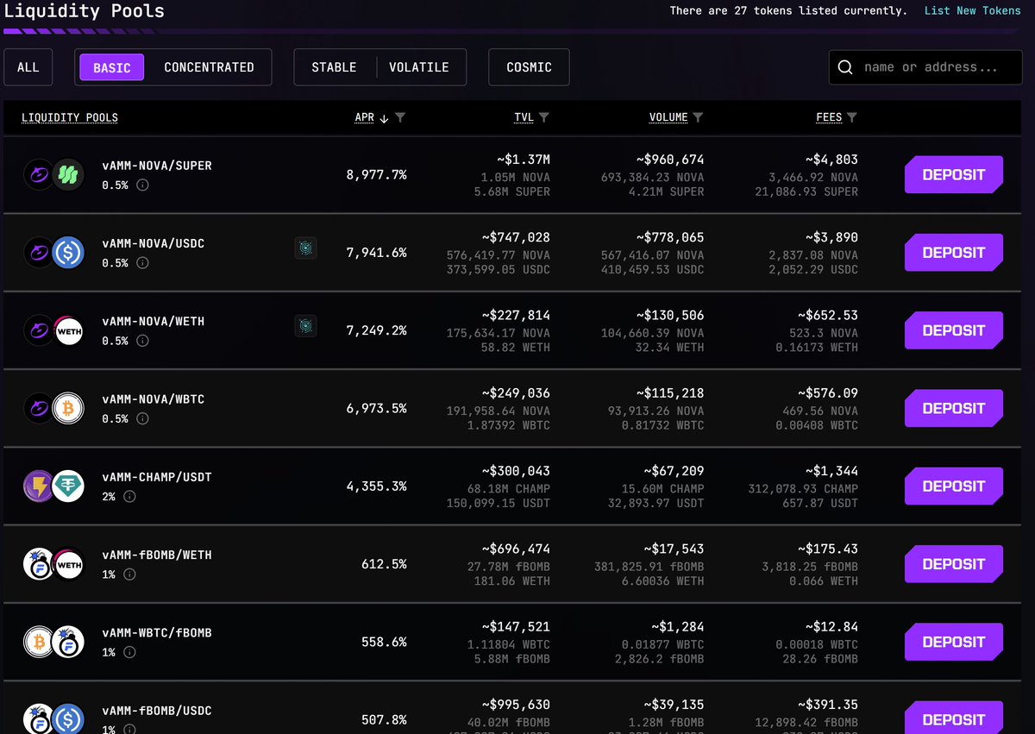Click the info icon beside vAMM-NOVA/WBTC 0.5%
Screen dimensions: 1035x734
(x=143, y=418)
